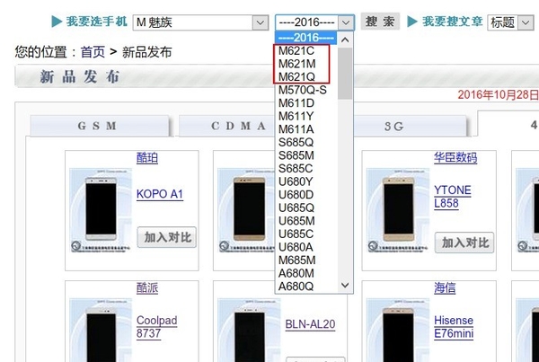The height and width of the screenshot is (362, 539).
Task: Click 加入对比 for KOPO A1
Action: [x=167, y=237]
